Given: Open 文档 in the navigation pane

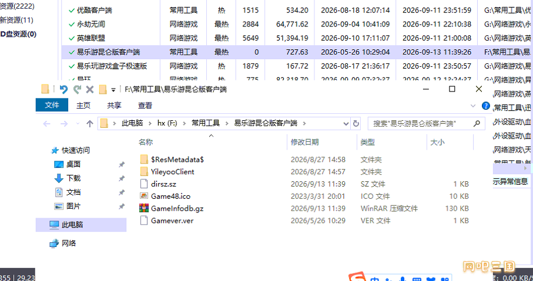Looking at the screenshot, I should coord(73,192).
